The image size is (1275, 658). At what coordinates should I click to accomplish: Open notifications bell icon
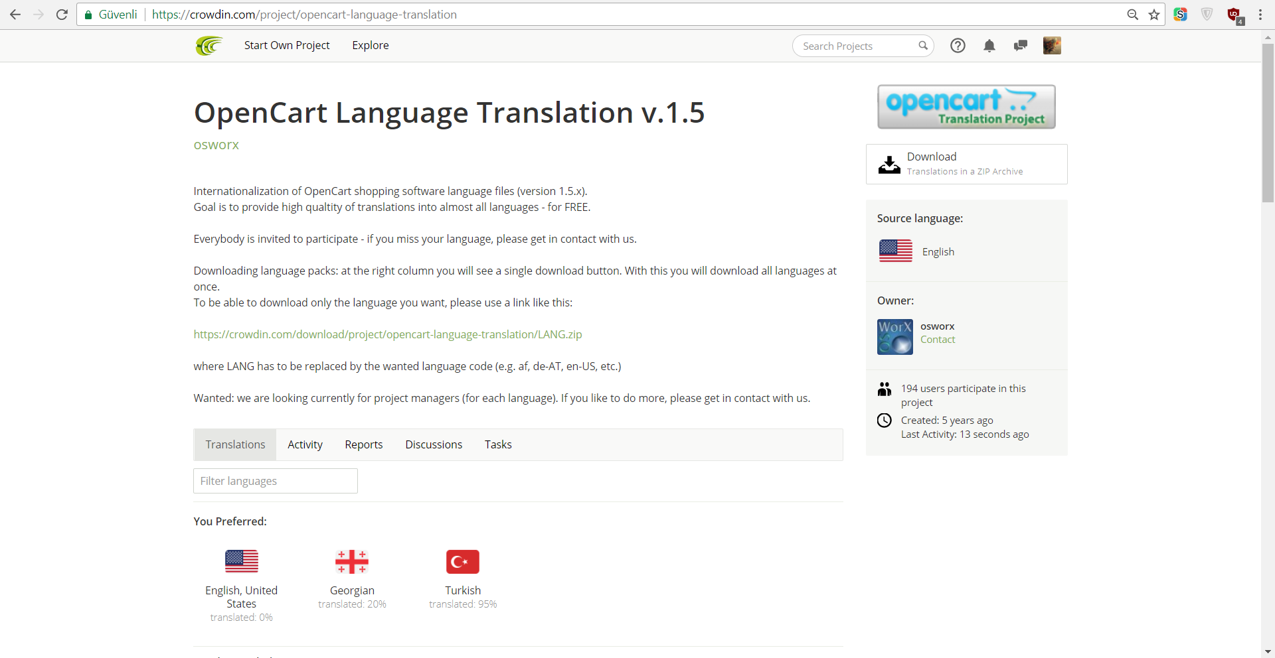[x=989, y=46]
